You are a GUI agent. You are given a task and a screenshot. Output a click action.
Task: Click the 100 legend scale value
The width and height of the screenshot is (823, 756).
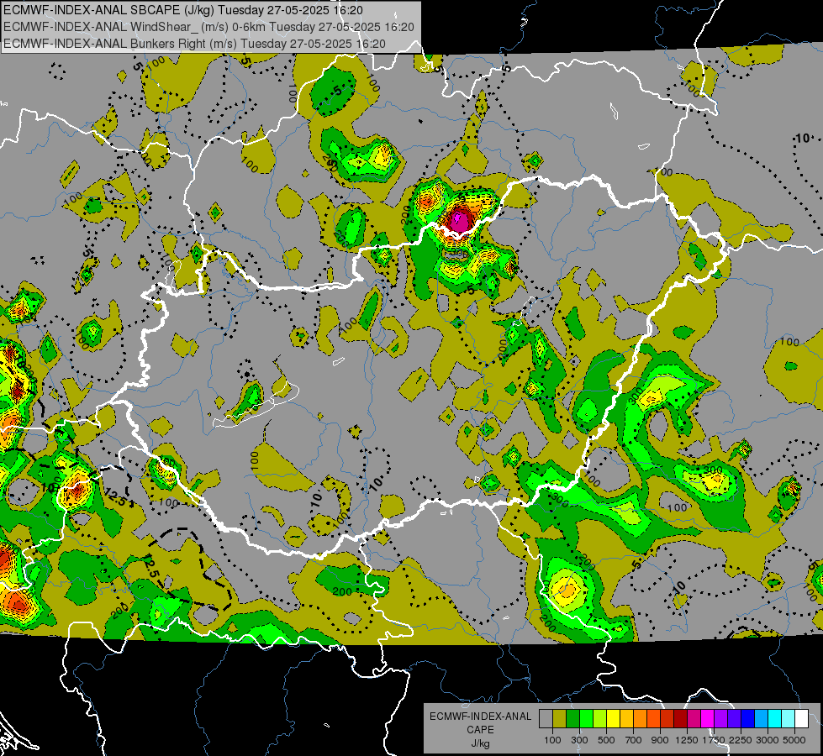point(552,740)
